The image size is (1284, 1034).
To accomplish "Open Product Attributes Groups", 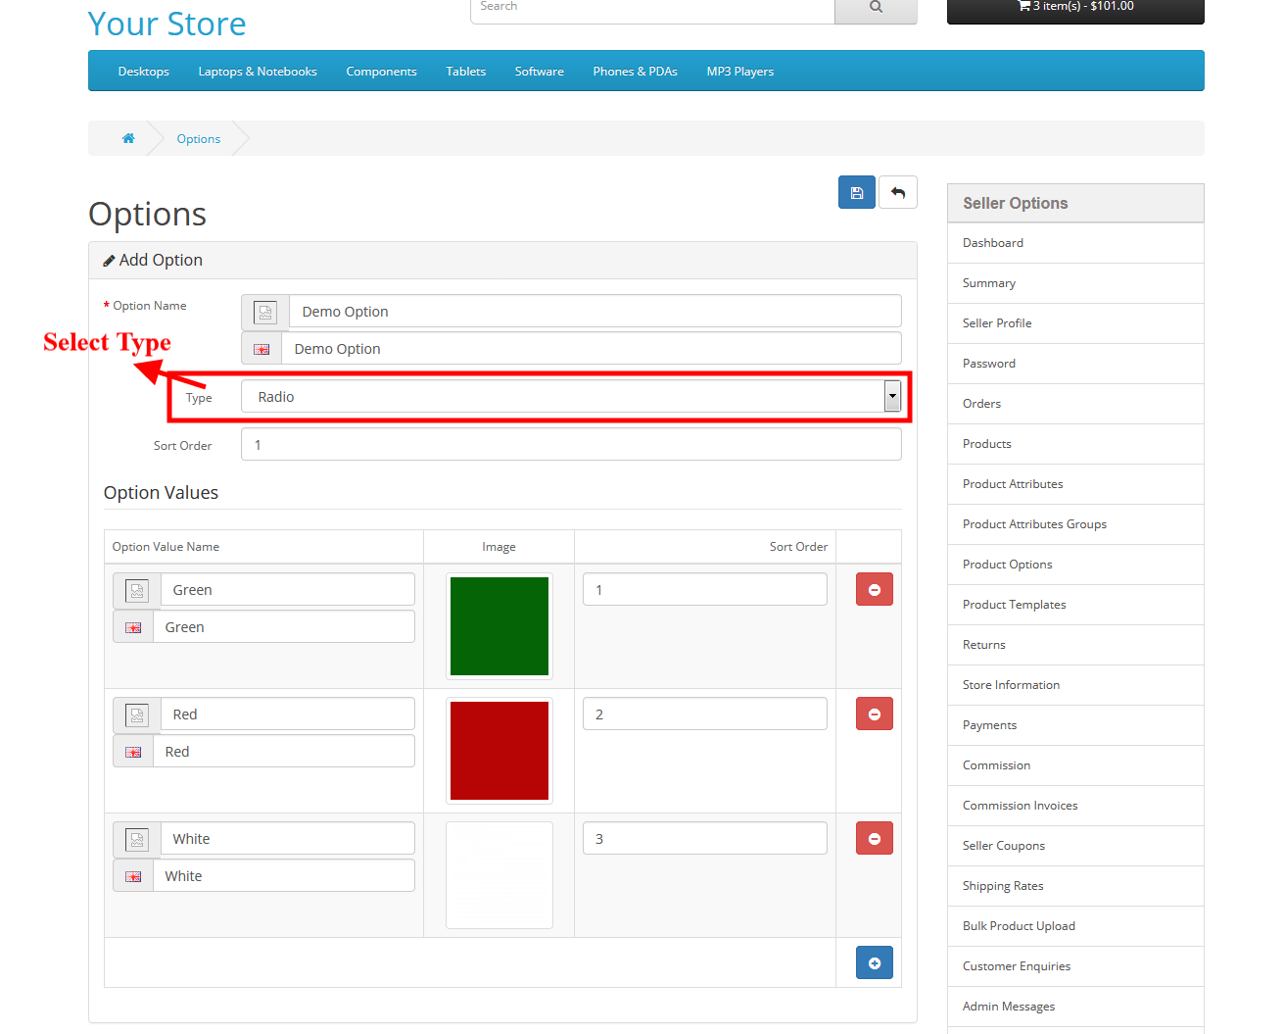I will tap(1075, 524).
